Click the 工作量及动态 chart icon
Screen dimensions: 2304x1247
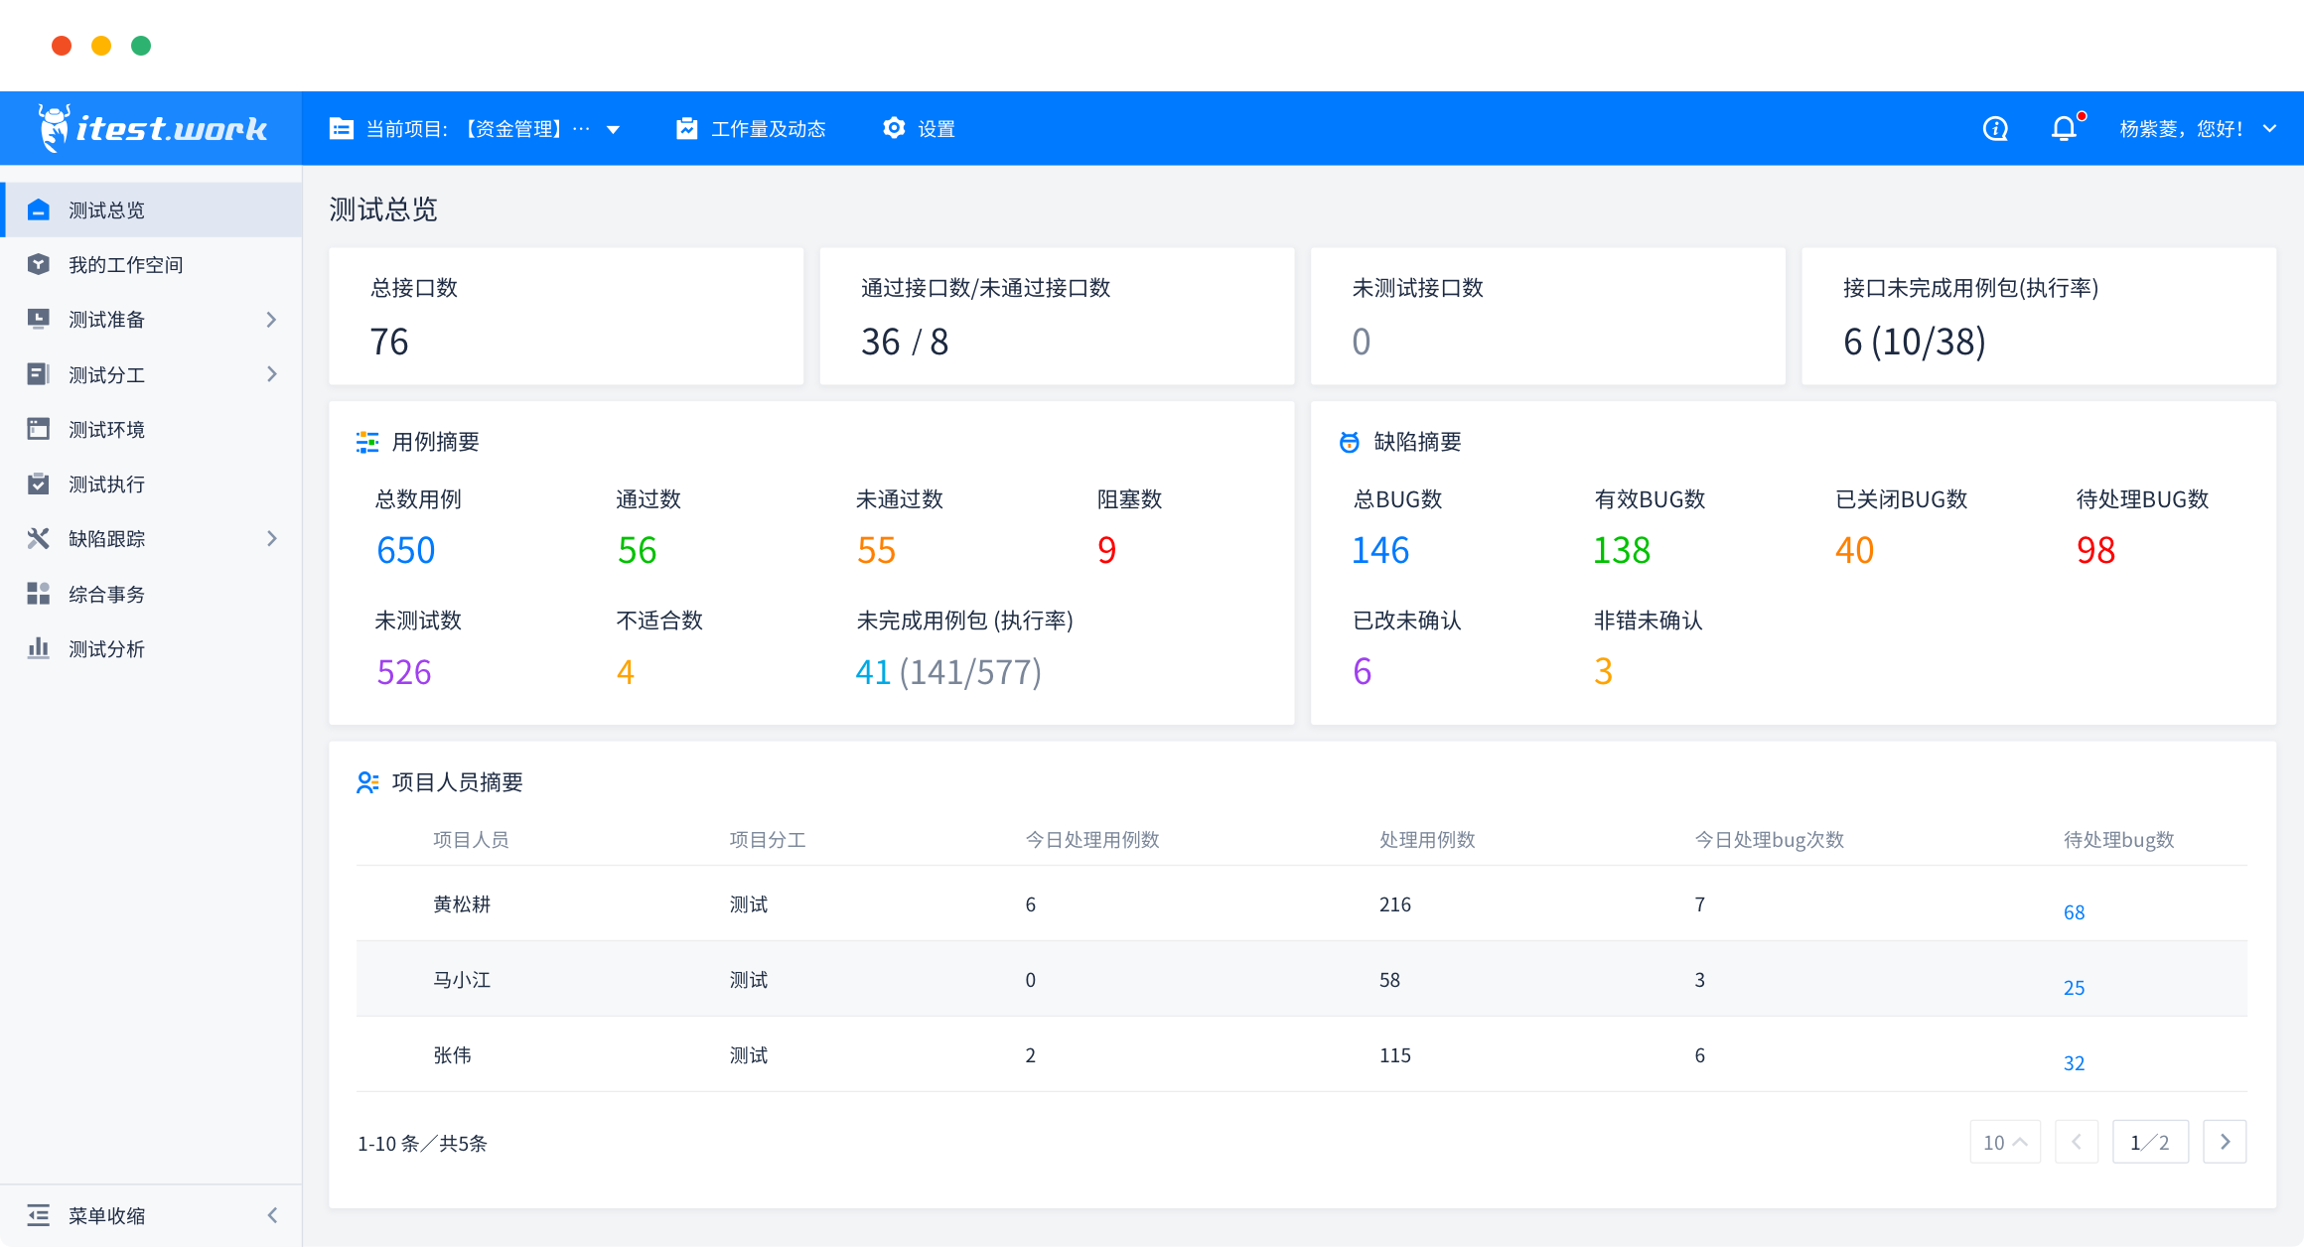coord(686,129)
